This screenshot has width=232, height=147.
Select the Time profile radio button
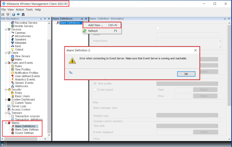tap(95, 83)
